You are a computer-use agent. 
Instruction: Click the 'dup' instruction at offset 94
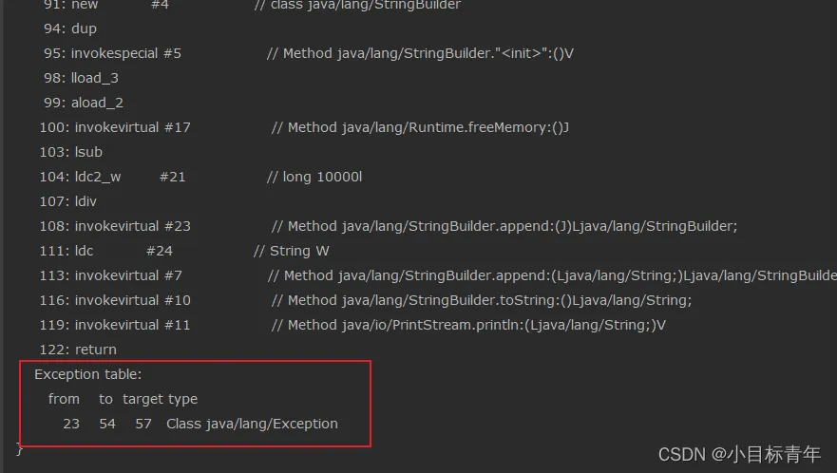(84, 28)
